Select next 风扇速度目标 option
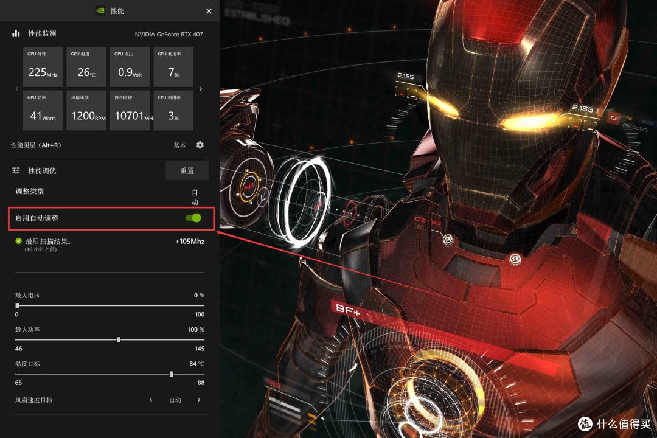Image resolution: width=657 pixels, height=438 pixels. coord(198,400)
